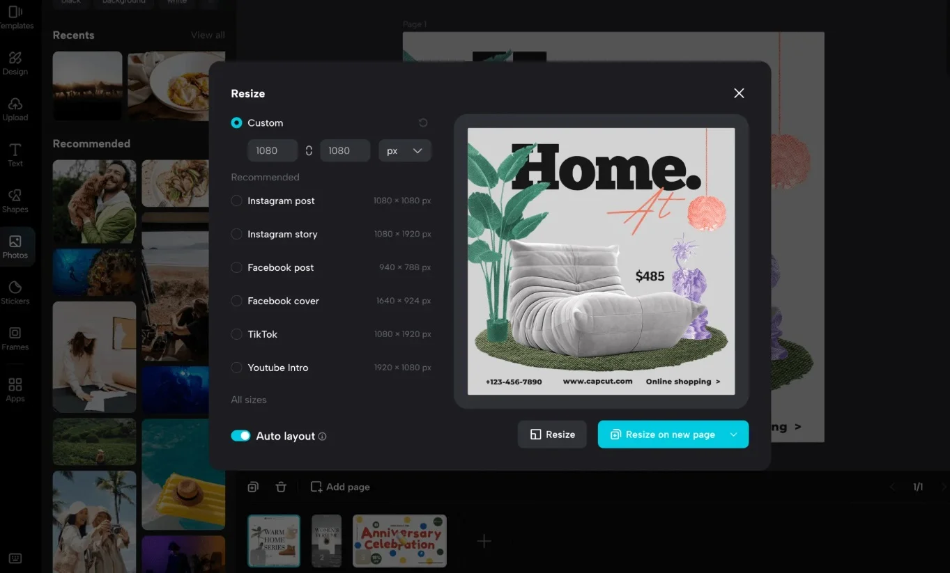This screenshot has width=950, height=573.
Task: Open the Upload panel
Action: [15, 109]
